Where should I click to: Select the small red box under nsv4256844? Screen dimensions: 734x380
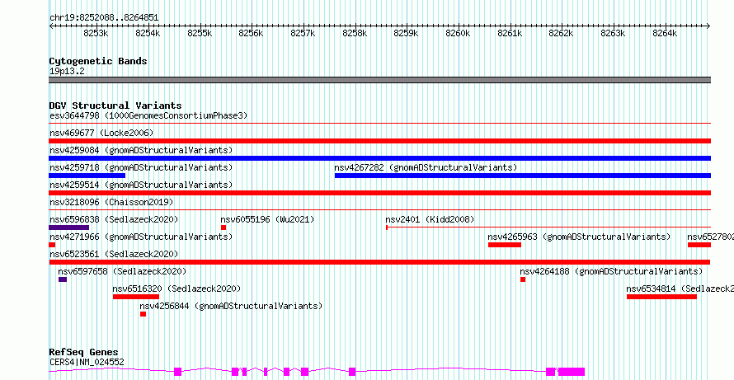[144, 314]
